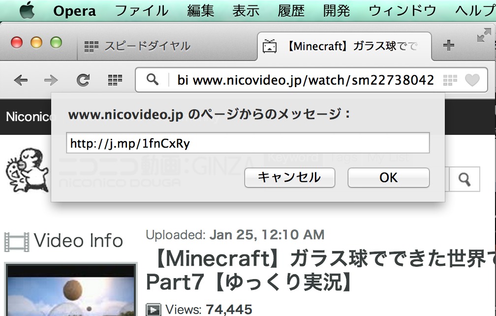Image resolution: width=496 pixels, height=316 pixels.
Task: Enter fullscreen with the arrows icon
Action: [484, 35]
